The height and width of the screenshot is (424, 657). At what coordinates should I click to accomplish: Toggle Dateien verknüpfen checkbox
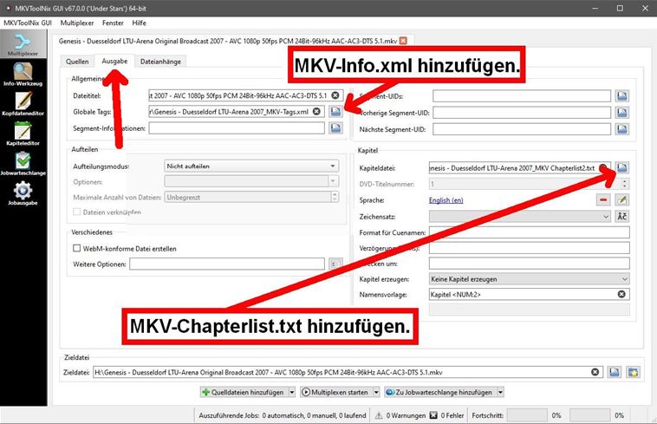point(76,212)
